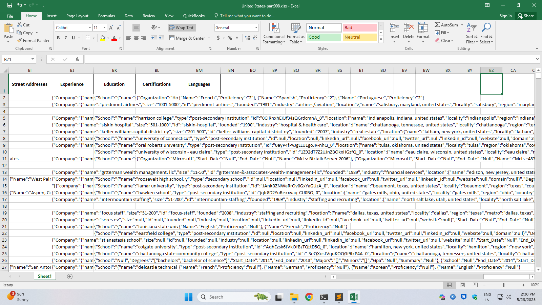Apply Percent Style format

tap(230, 38)
